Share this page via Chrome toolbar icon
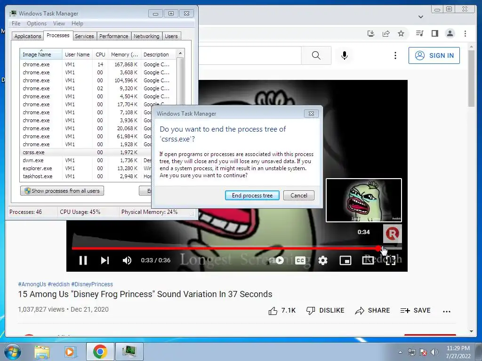 (x=386, y=33)
